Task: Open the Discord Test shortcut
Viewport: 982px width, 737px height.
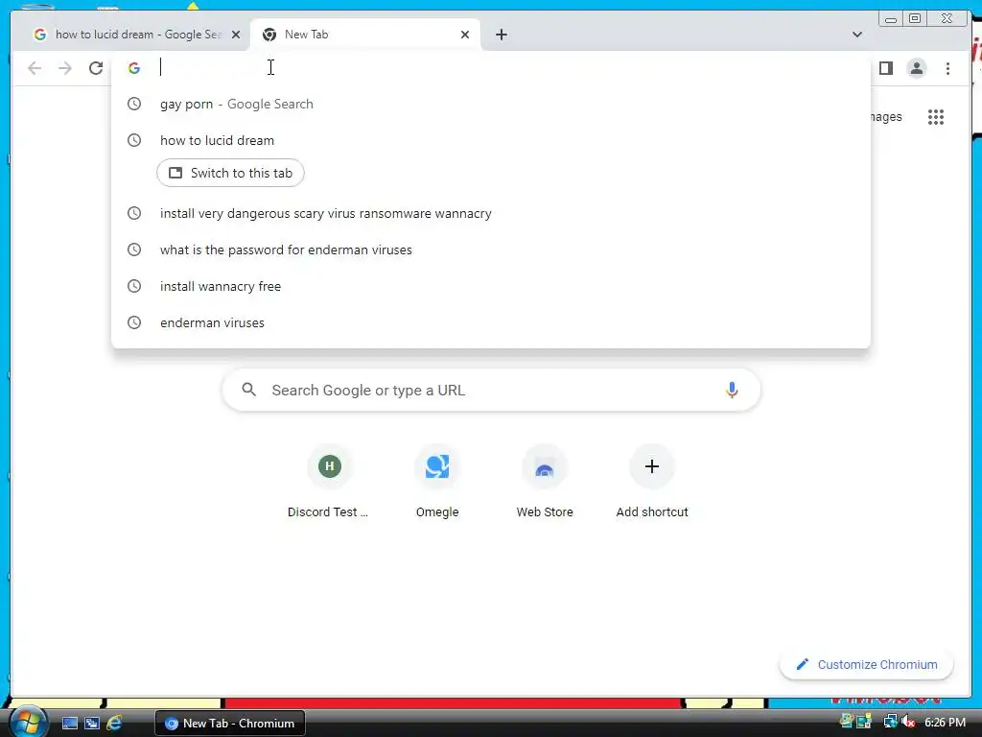Action: [x=330, y=482]
